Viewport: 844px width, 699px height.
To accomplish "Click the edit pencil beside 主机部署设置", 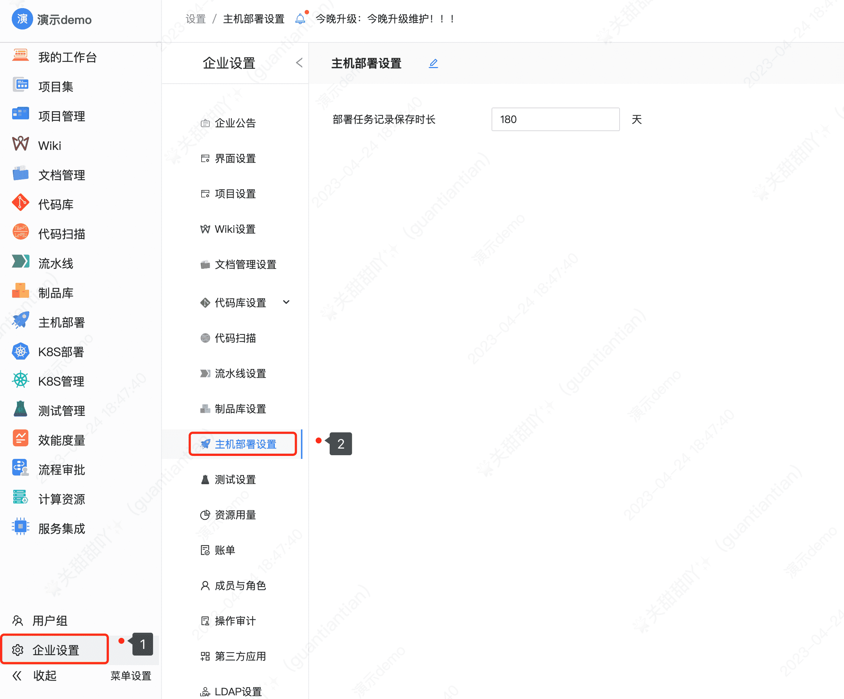I will tap(433, 63).
